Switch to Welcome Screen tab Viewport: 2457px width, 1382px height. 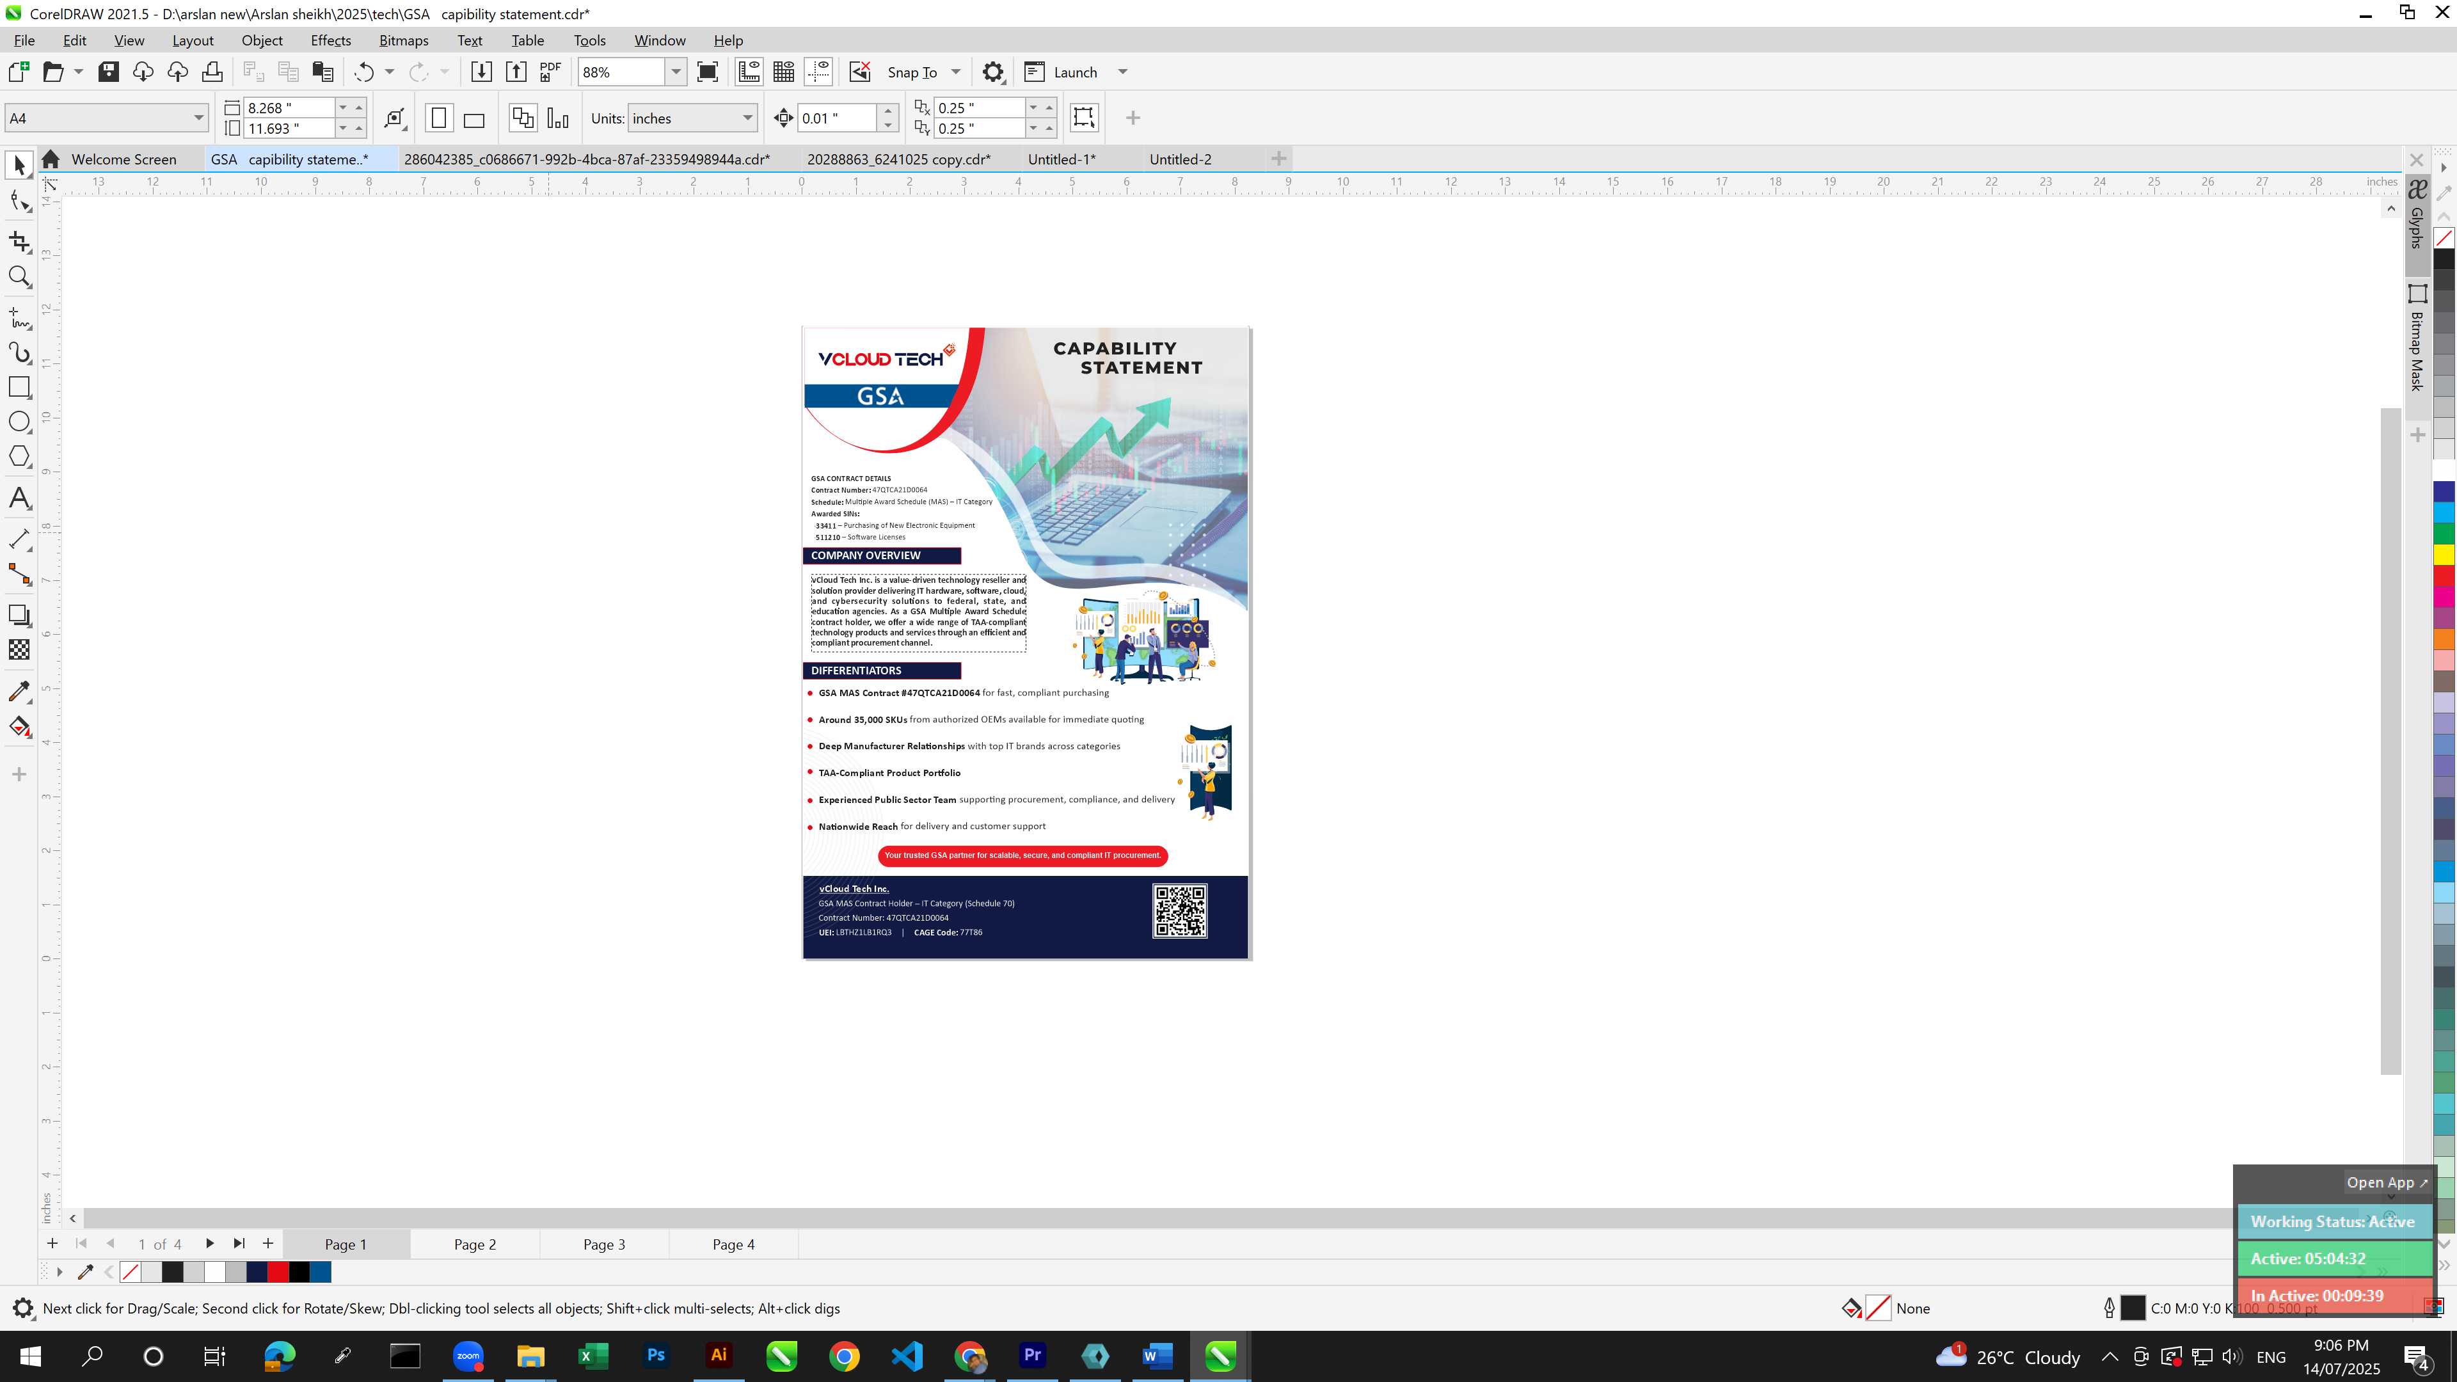[123, 159]
